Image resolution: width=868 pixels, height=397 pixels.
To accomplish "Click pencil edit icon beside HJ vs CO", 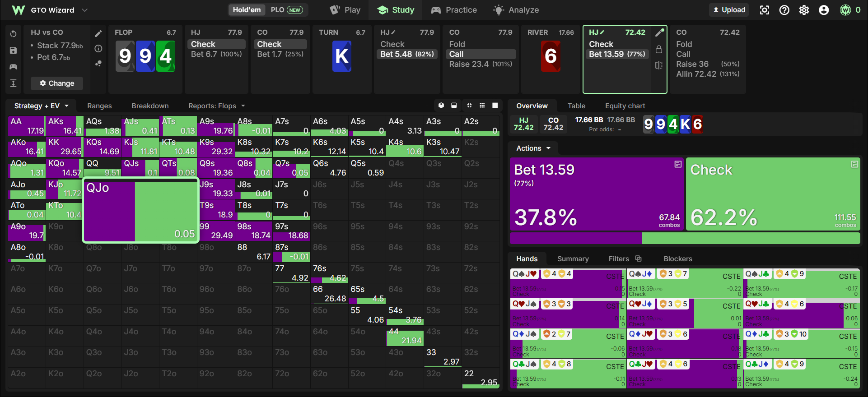I will 98,33.
